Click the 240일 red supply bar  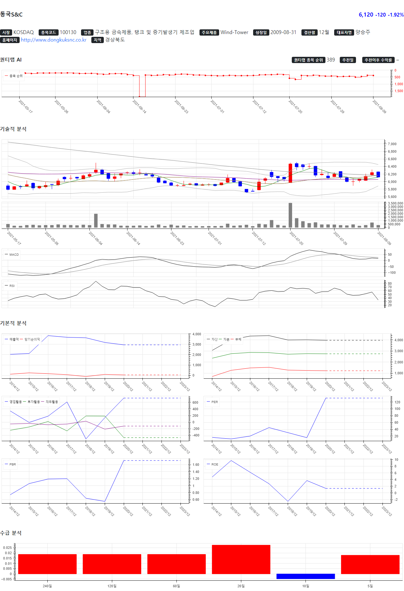click(47, 564)
